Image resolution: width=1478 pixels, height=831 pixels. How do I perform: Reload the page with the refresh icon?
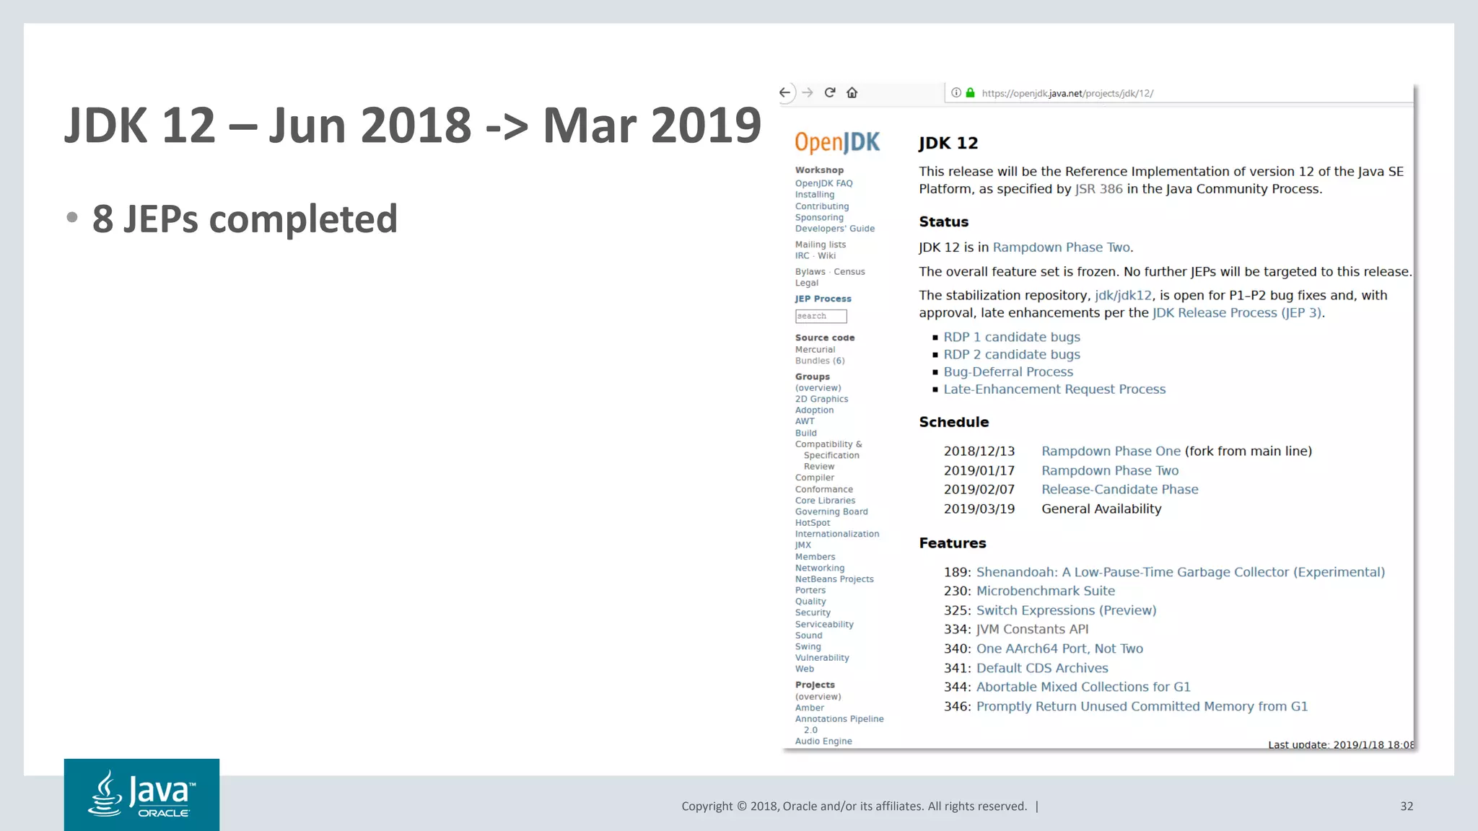[830, 92]
